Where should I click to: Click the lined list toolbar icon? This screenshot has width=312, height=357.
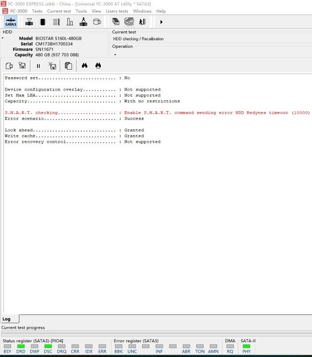tap(56, 22)
